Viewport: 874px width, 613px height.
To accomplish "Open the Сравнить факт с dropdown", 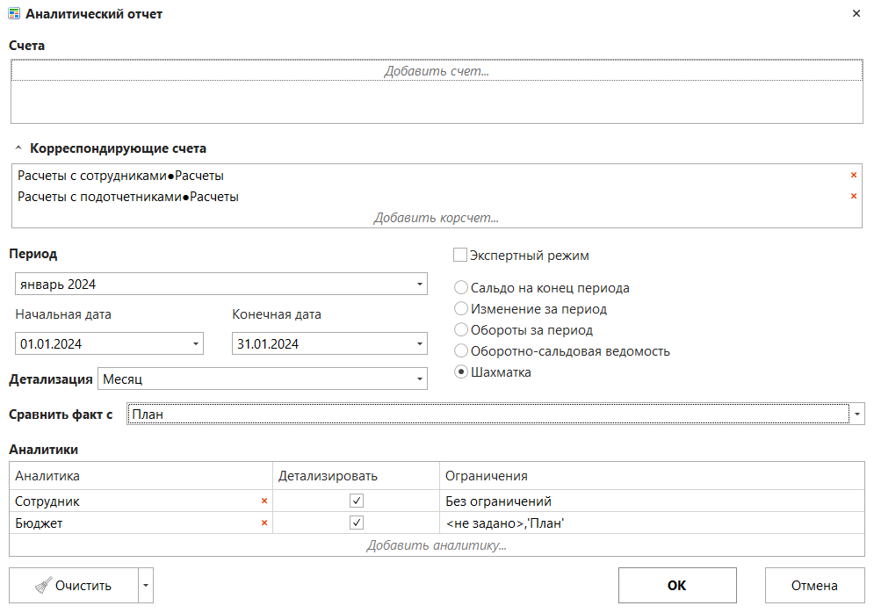I will [856, 415].
